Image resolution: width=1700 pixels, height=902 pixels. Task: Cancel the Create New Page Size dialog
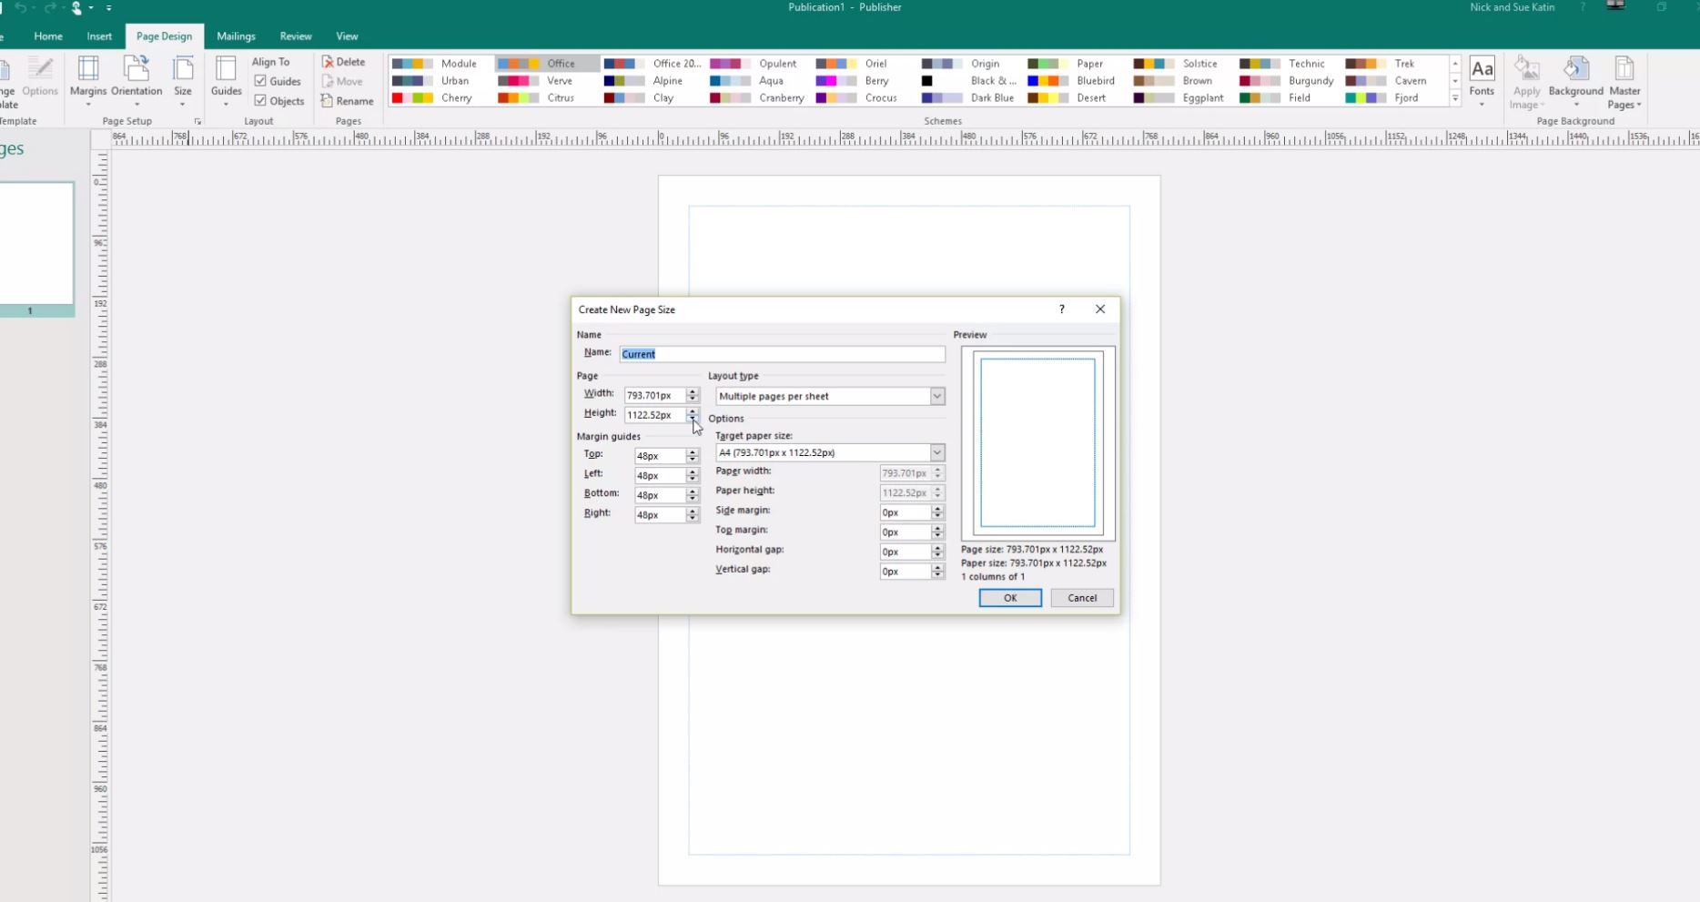[x=1081, y=598]
